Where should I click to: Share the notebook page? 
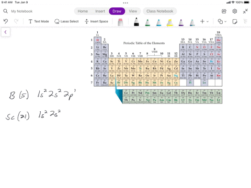pos(224,11)
